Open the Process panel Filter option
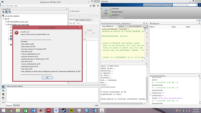Image resolution: width=201 pixels, height=113 pixels. 96,105
